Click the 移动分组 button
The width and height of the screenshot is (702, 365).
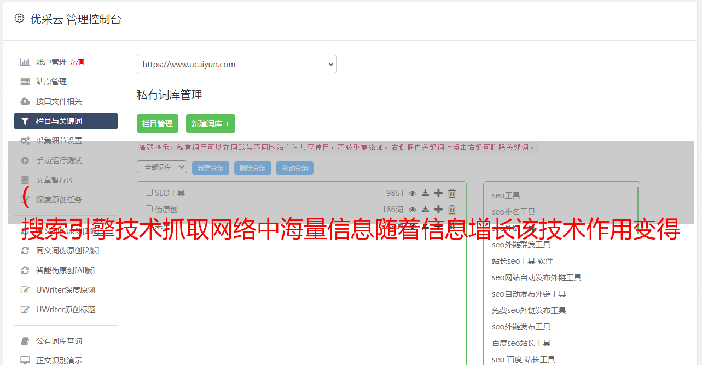click(295, 168)
